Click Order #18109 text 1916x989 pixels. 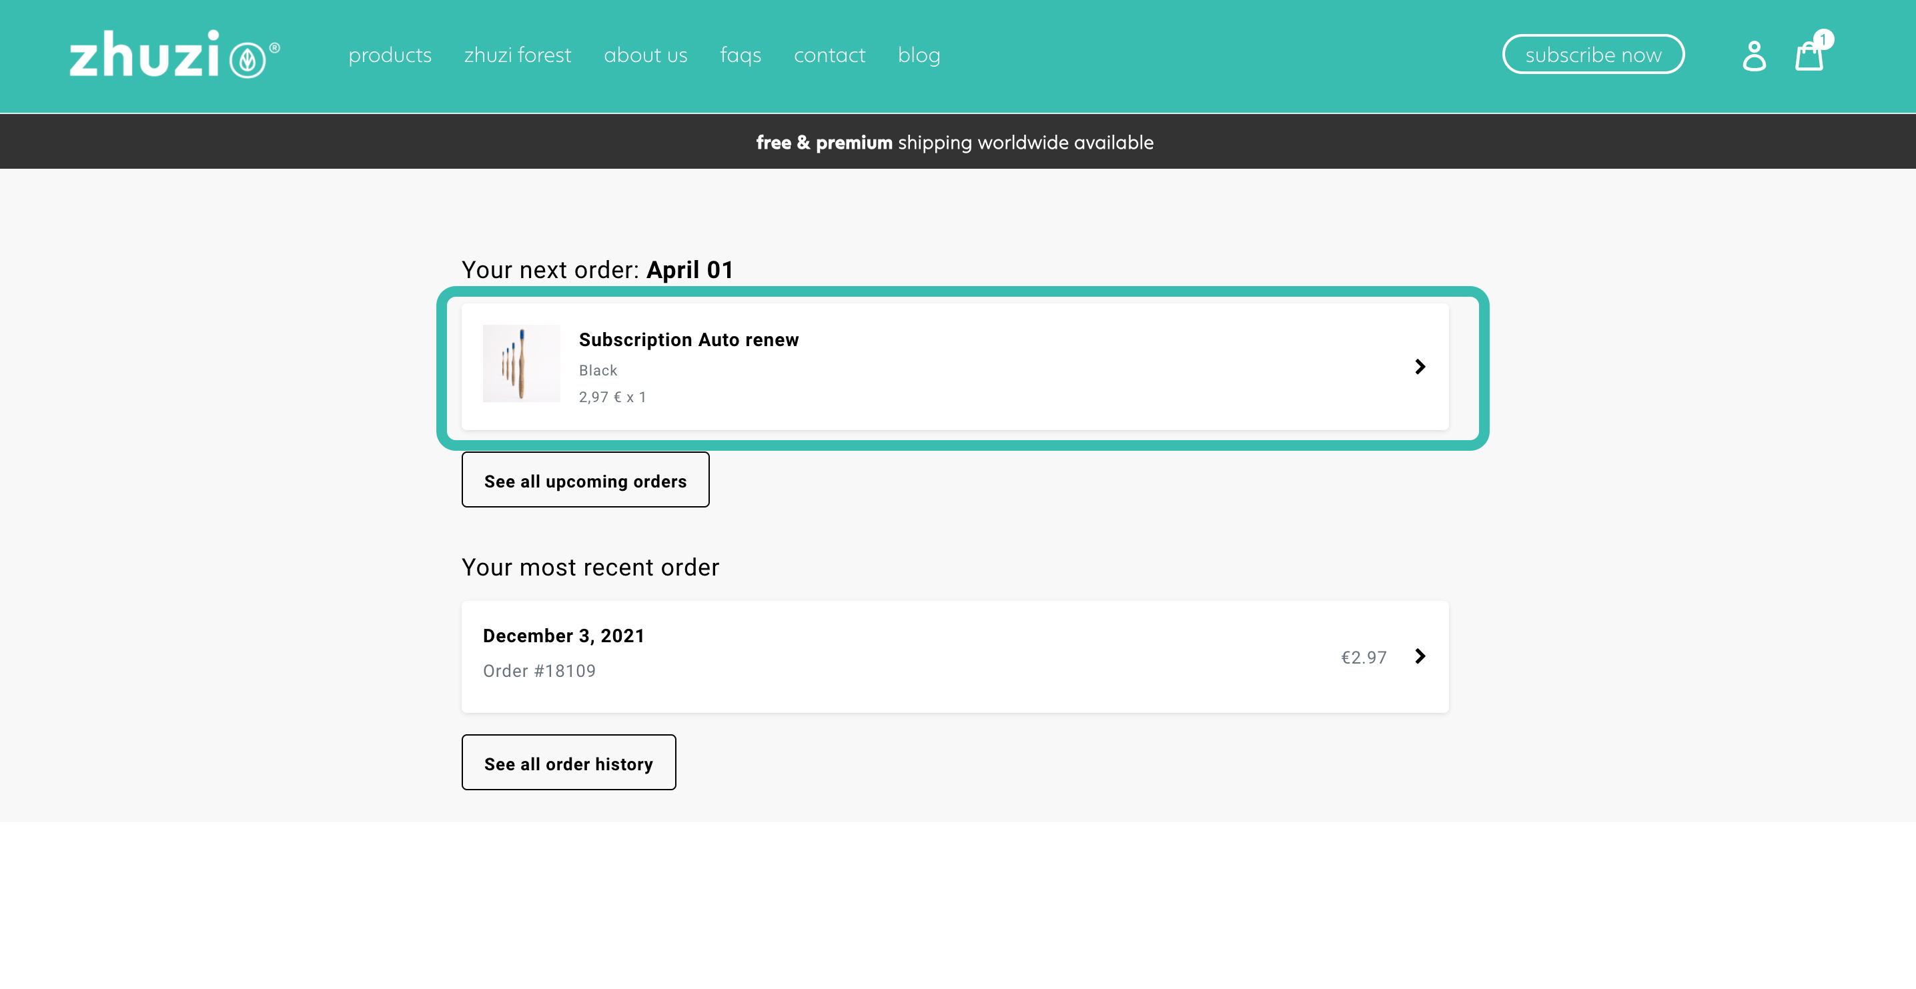[539, 671]
